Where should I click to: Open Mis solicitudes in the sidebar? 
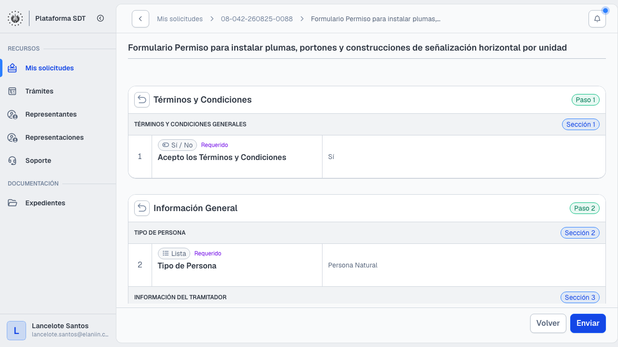[x=58, y=68]
